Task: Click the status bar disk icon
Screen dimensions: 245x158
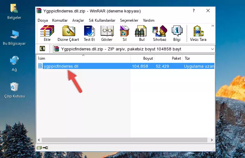Action: point(39,147)
